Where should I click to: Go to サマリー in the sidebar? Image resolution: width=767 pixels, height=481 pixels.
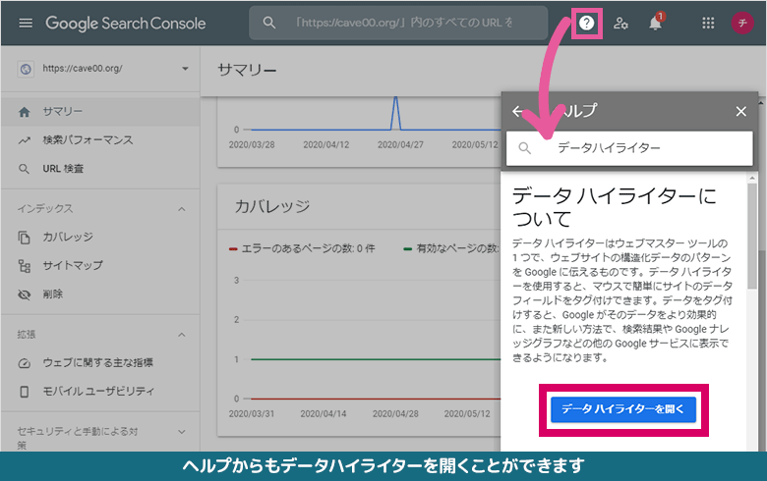100,112
